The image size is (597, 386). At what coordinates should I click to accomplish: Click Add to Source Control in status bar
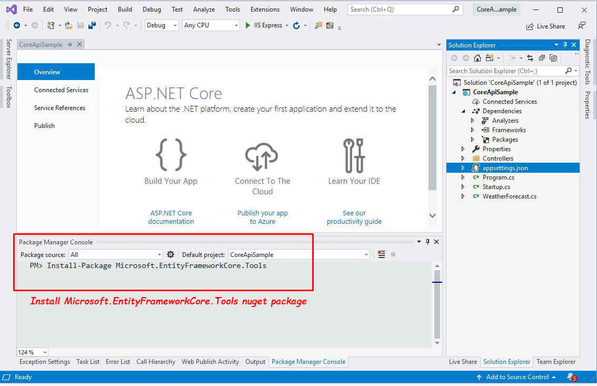pos(516,377)
